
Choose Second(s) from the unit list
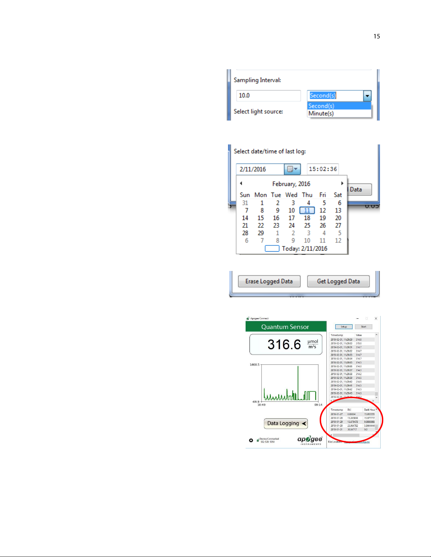pyautogui.click(x=339, y=106)
